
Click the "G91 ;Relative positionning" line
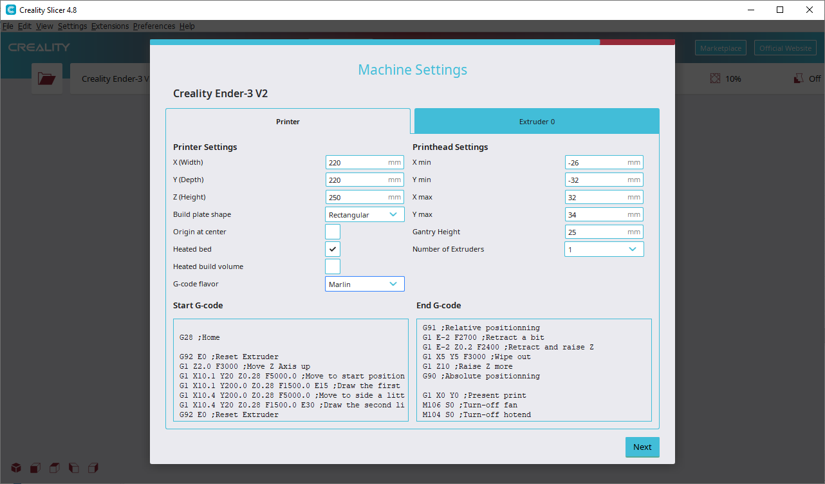click(481, 328)
